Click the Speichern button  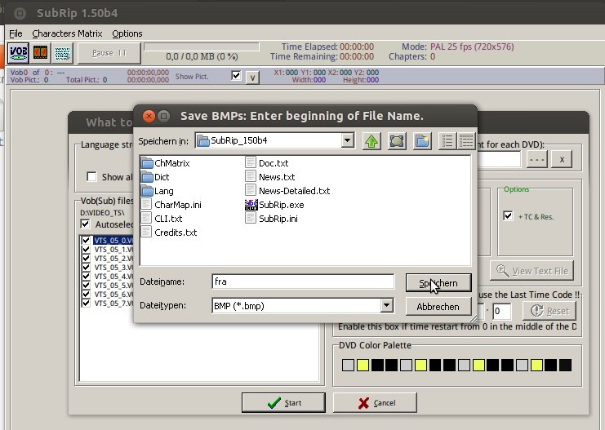pyautogui.click(x=438, y=283)
